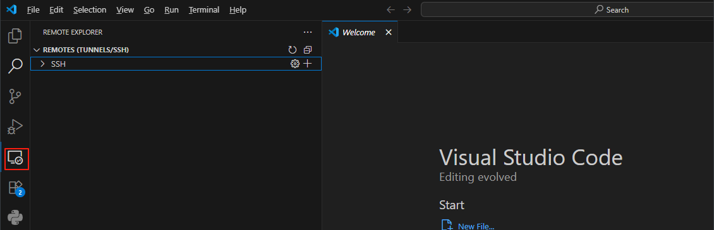Image resolution: width=714 pixels, height=230 pixels.
Task: Open the File menu
Action: [x=33, y=9]
